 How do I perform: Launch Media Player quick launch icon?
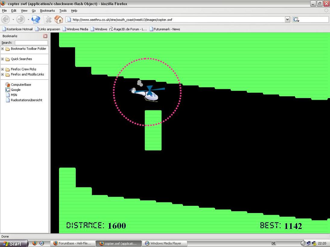click(42, 243)
